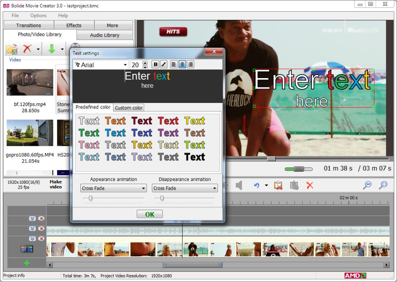Open the Disappearance animation dropdown
This screenshot has width=397, height=282.
(x=184, y=188)
